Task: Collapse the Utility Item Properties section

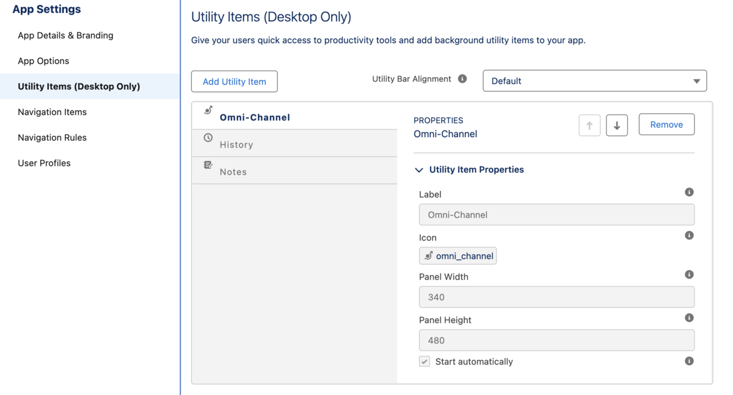Action: coord(419,170)
